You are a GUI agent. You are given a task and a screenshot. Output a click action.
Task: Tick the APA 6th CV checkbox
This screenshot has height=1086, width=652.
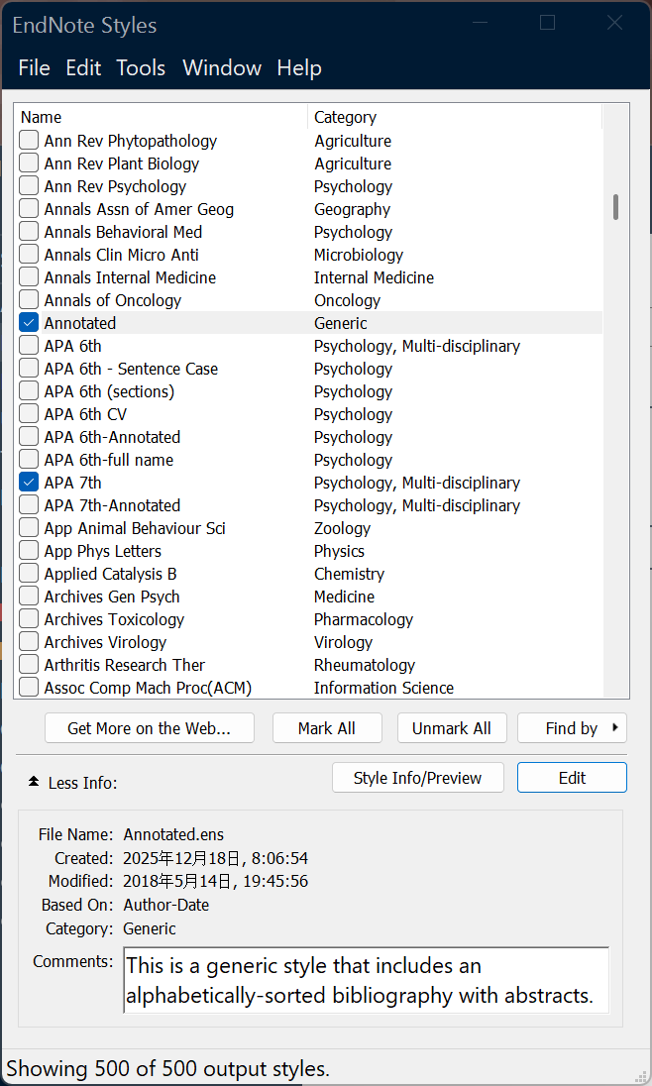[x=29, y=414]
